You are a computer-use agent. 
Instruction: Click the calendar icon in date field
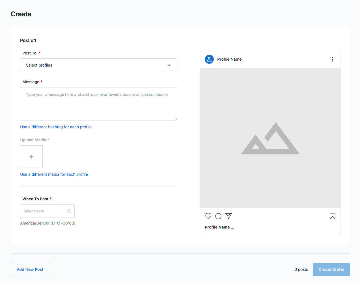69,211
